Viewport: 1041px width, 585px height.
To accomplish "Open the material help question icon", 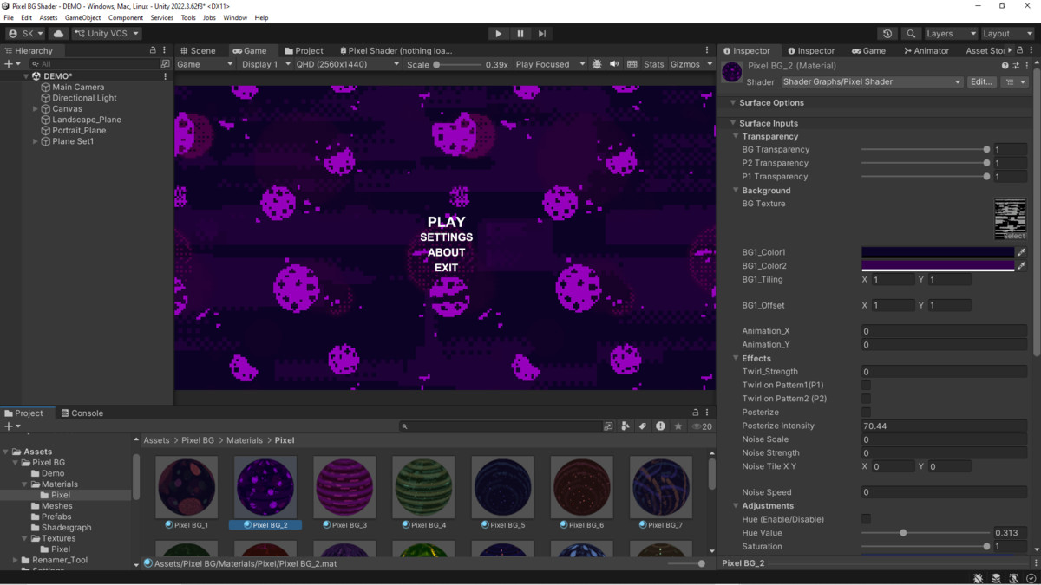I will click(1005, 66).
